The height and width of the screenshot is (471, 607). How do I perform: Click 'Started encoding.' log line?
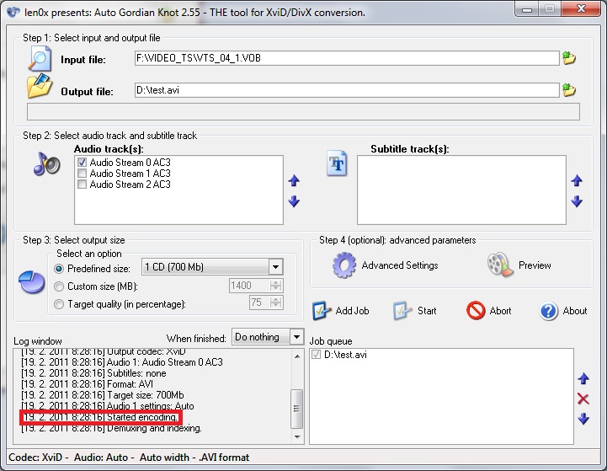[101, 417]
